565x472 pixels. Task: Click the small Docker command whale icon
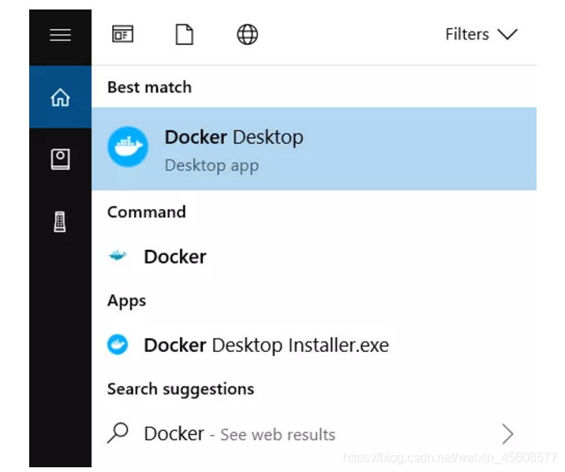click(x=118, y=256)
